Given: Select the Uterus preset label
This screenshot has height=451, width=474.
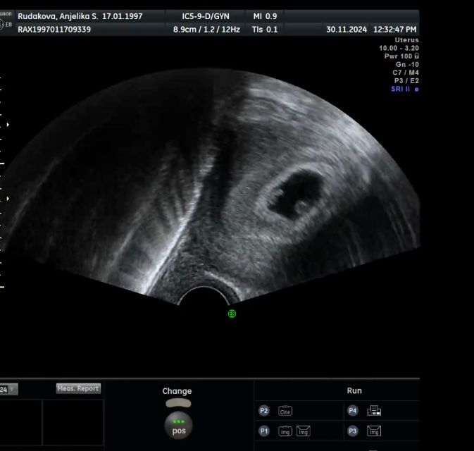Looking at the screenshot, I should click(x=406, y=40).
